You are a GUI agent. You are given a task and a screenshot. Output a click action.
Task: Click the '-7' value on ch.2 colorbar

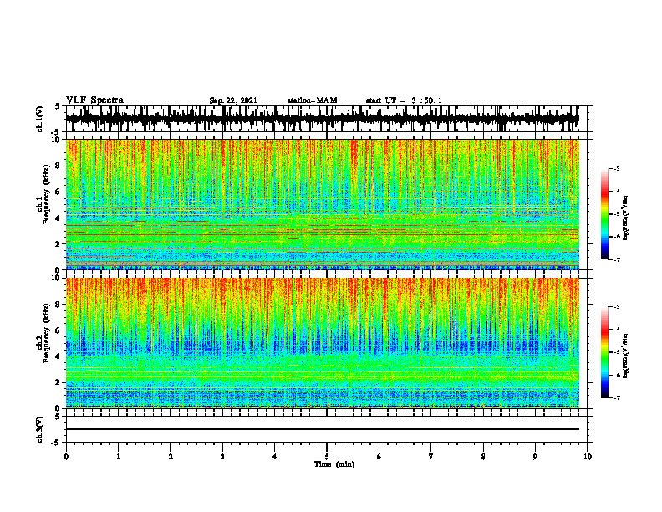coord(616,397)
